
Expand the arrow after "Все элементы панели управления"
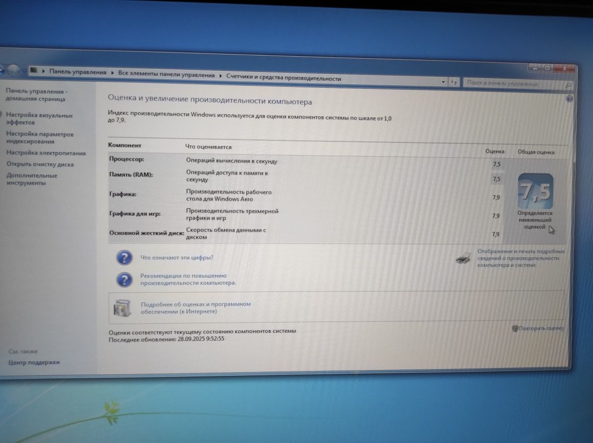(x=220, y=76)
